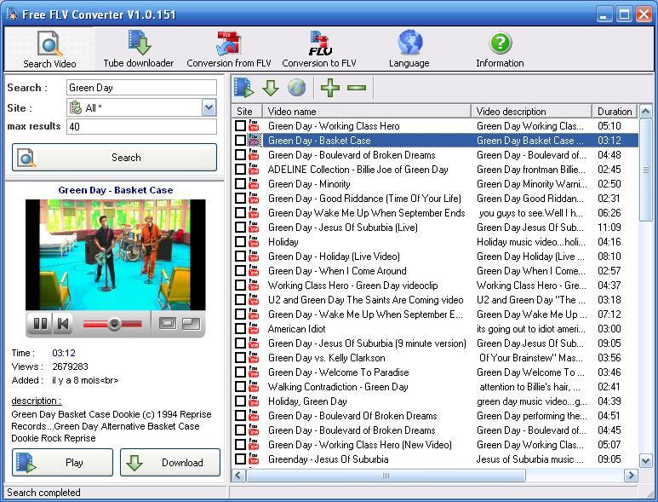Click YouTube icon of Wake Me Up 07:12 row
658x502 pixels.
(254, 314)
